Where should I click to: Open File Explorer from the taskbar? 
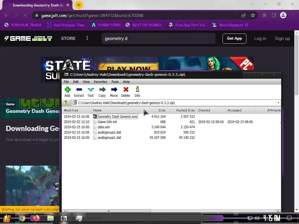click(50, 218)
